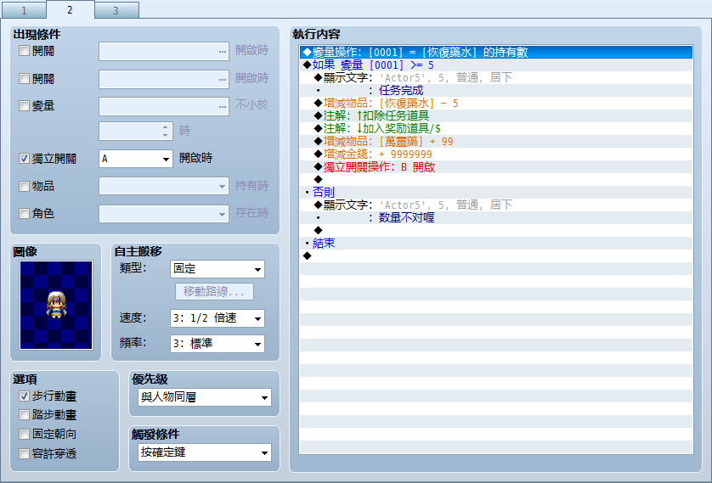
Task: Tick the 變量 condition checkbox
Action: point(24,105)
